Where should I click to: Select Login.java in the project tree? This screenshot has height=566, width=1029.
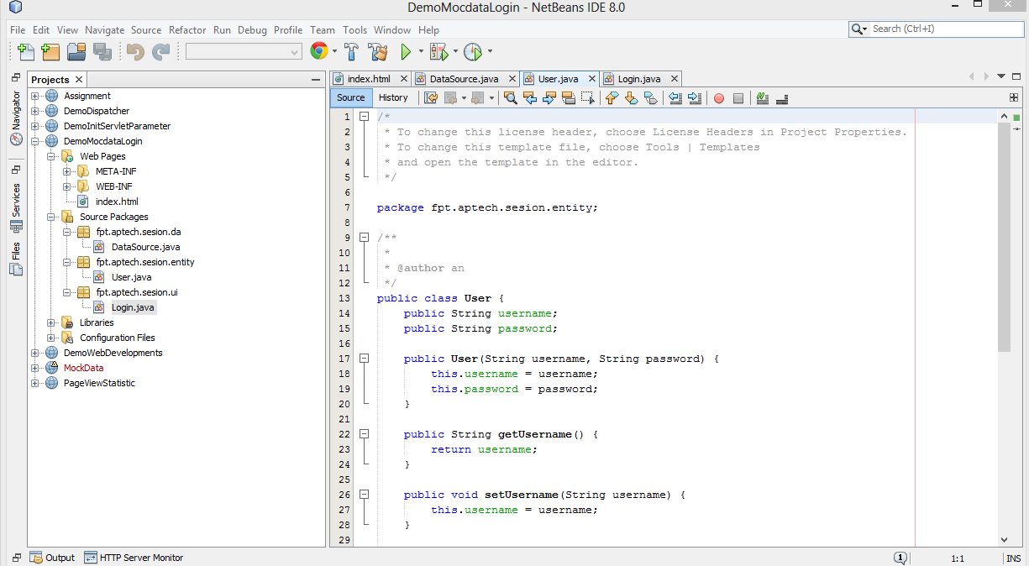(x=134, y=307)
